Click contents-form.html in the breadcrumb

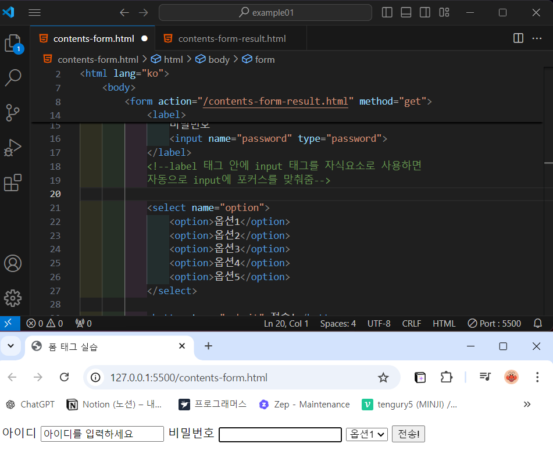pyautogui.click(x=98, y=60)
